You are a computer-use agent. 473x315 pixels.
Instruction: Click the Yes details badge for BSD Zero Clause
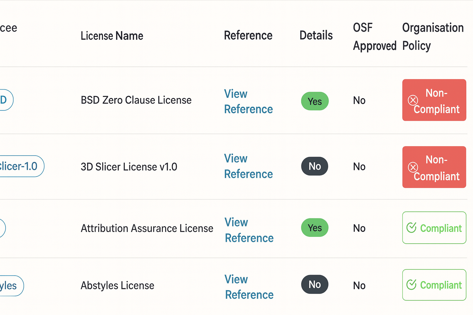click(315, 101)
